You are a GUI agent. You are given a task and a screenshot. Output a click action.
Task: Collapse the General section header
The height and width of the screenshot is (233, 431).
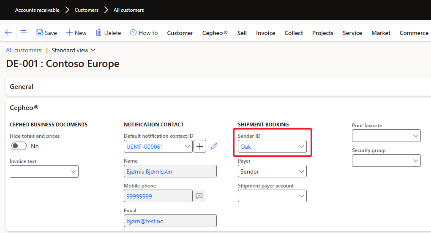[22, 86]
